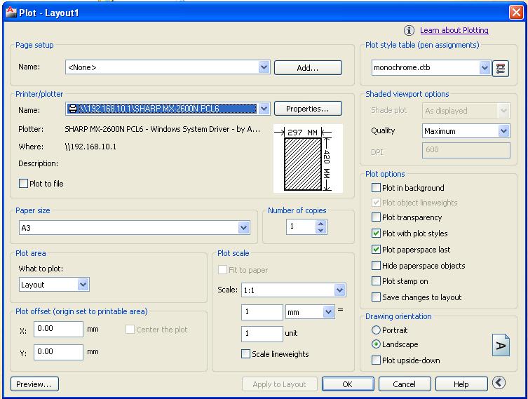Enable the Plot to file checkbox
This screenshot has width=528, height=399.
point(23,184)
